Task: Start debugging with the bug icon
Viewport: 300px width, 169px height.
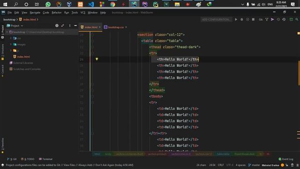Action: tap(242, 19)
